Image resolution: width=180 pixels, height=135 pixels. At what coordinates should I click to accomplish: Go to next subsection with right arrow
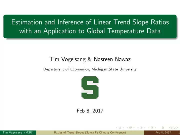tap(145, 128)
